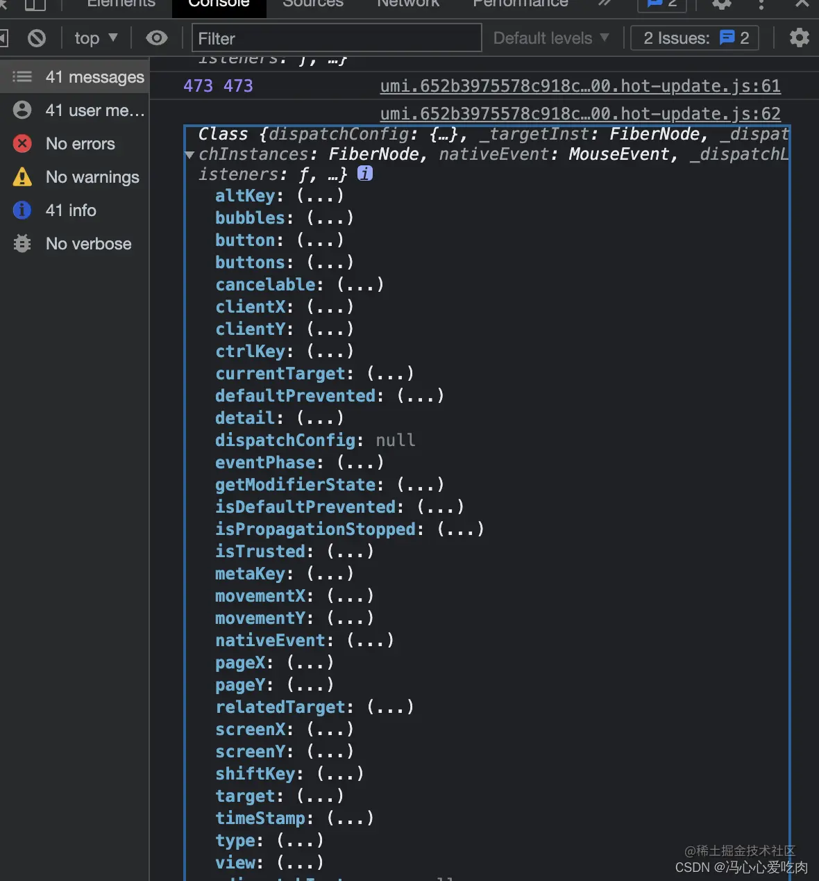This screenshot has width=819, height=881.
Task: Evaluate the buttons property getter (...)
Action: tap(330, 263)
